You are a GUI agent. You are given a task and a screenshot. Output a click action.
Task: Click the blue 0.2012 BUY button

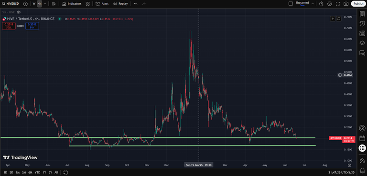(x=32, y=26)
